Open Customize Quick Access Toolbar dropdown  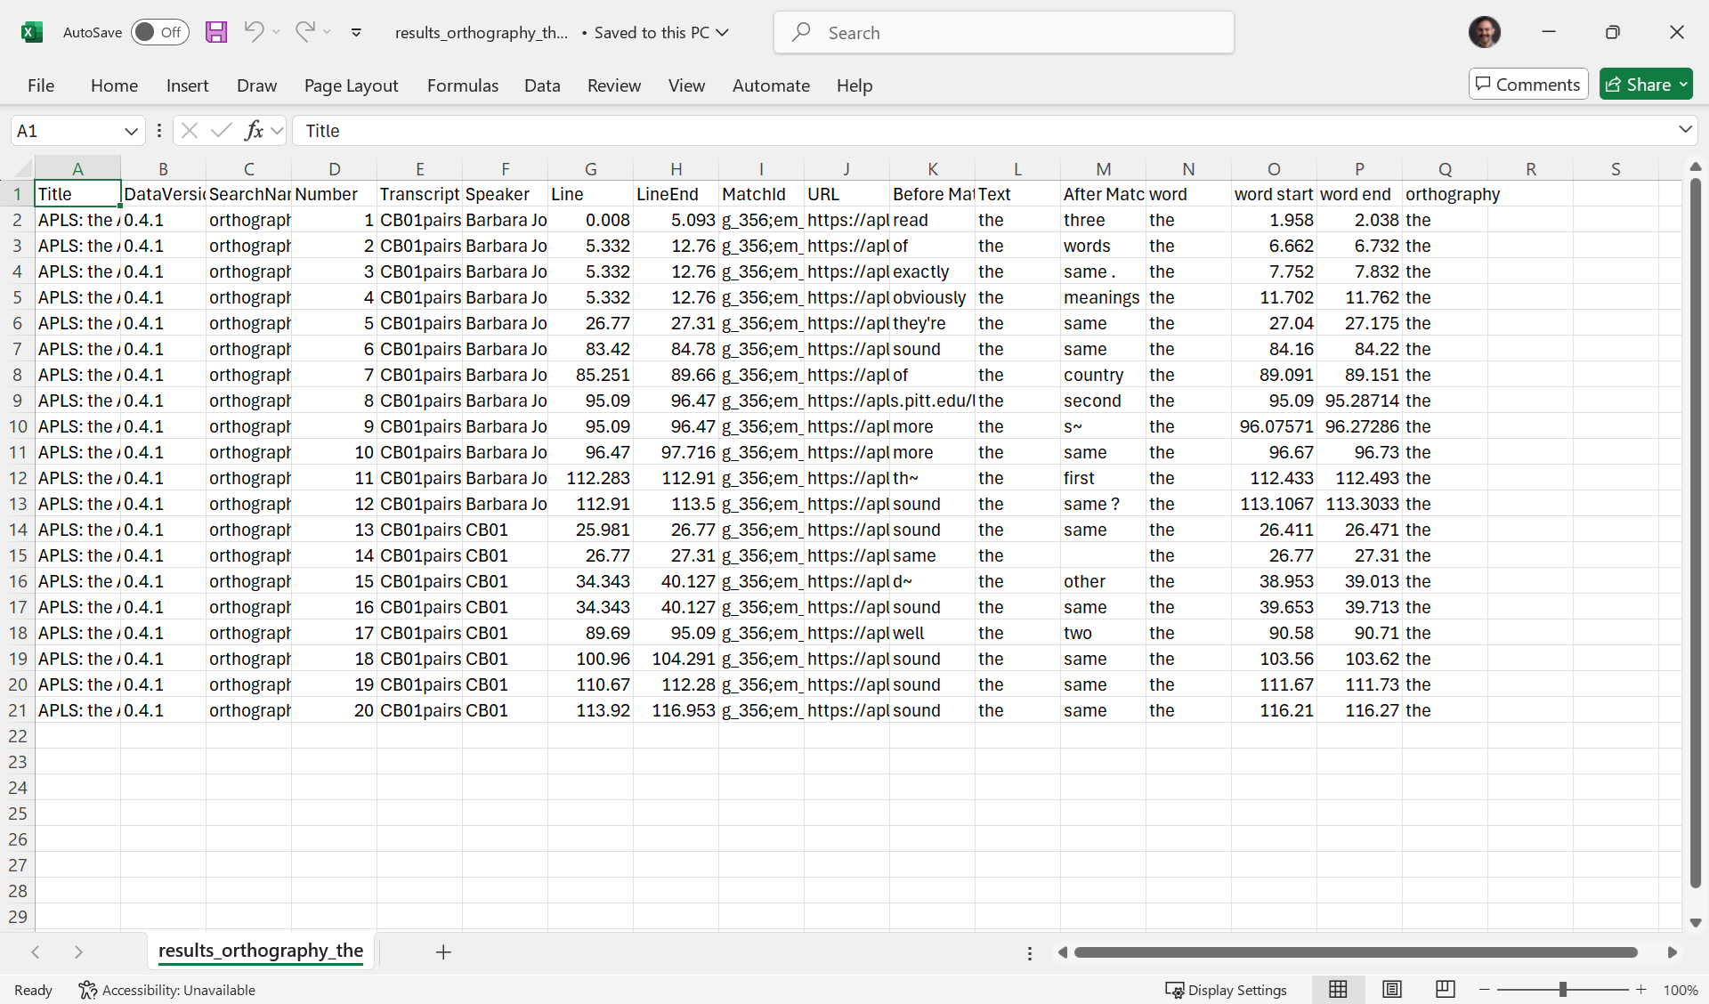coord(356,32)
